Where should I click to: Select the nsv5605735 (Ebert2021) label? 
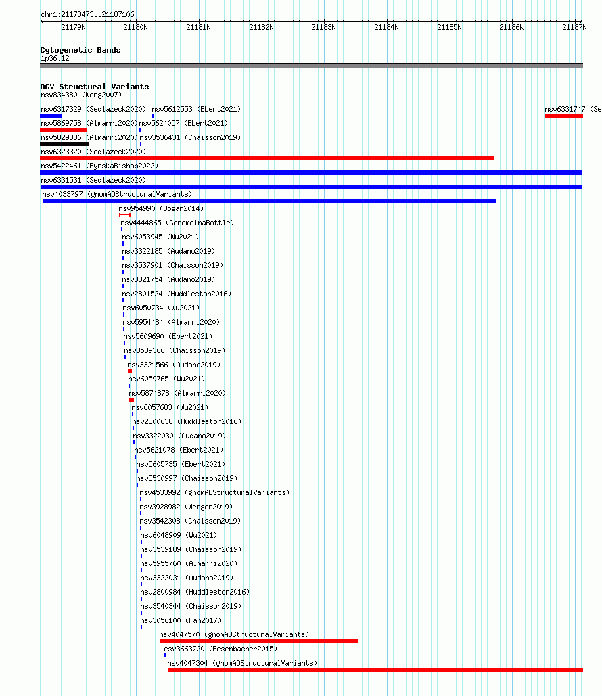(181, 464)
